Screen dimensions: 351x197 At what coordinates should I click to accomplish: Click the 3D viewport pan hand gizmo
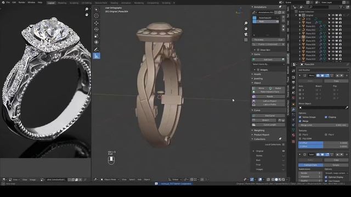(246, 29)
